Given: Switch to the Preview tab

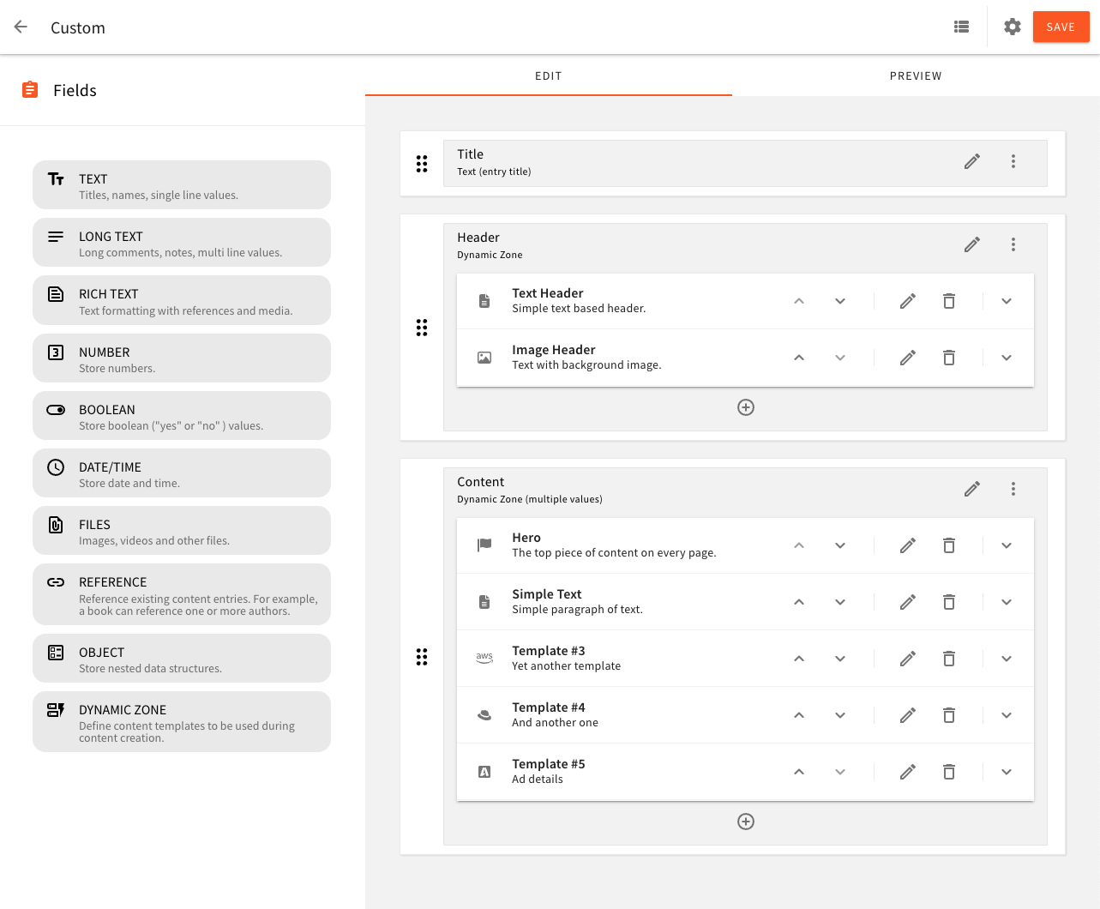Looking at the screenshot, I should click(x=916, y=76).
